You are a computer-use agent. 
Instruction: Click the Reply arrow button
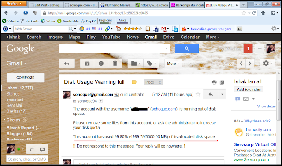(x=211, y=94)
